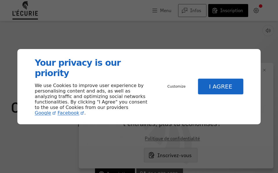
Task: Open the Customize cookie options
Action: 176,86
